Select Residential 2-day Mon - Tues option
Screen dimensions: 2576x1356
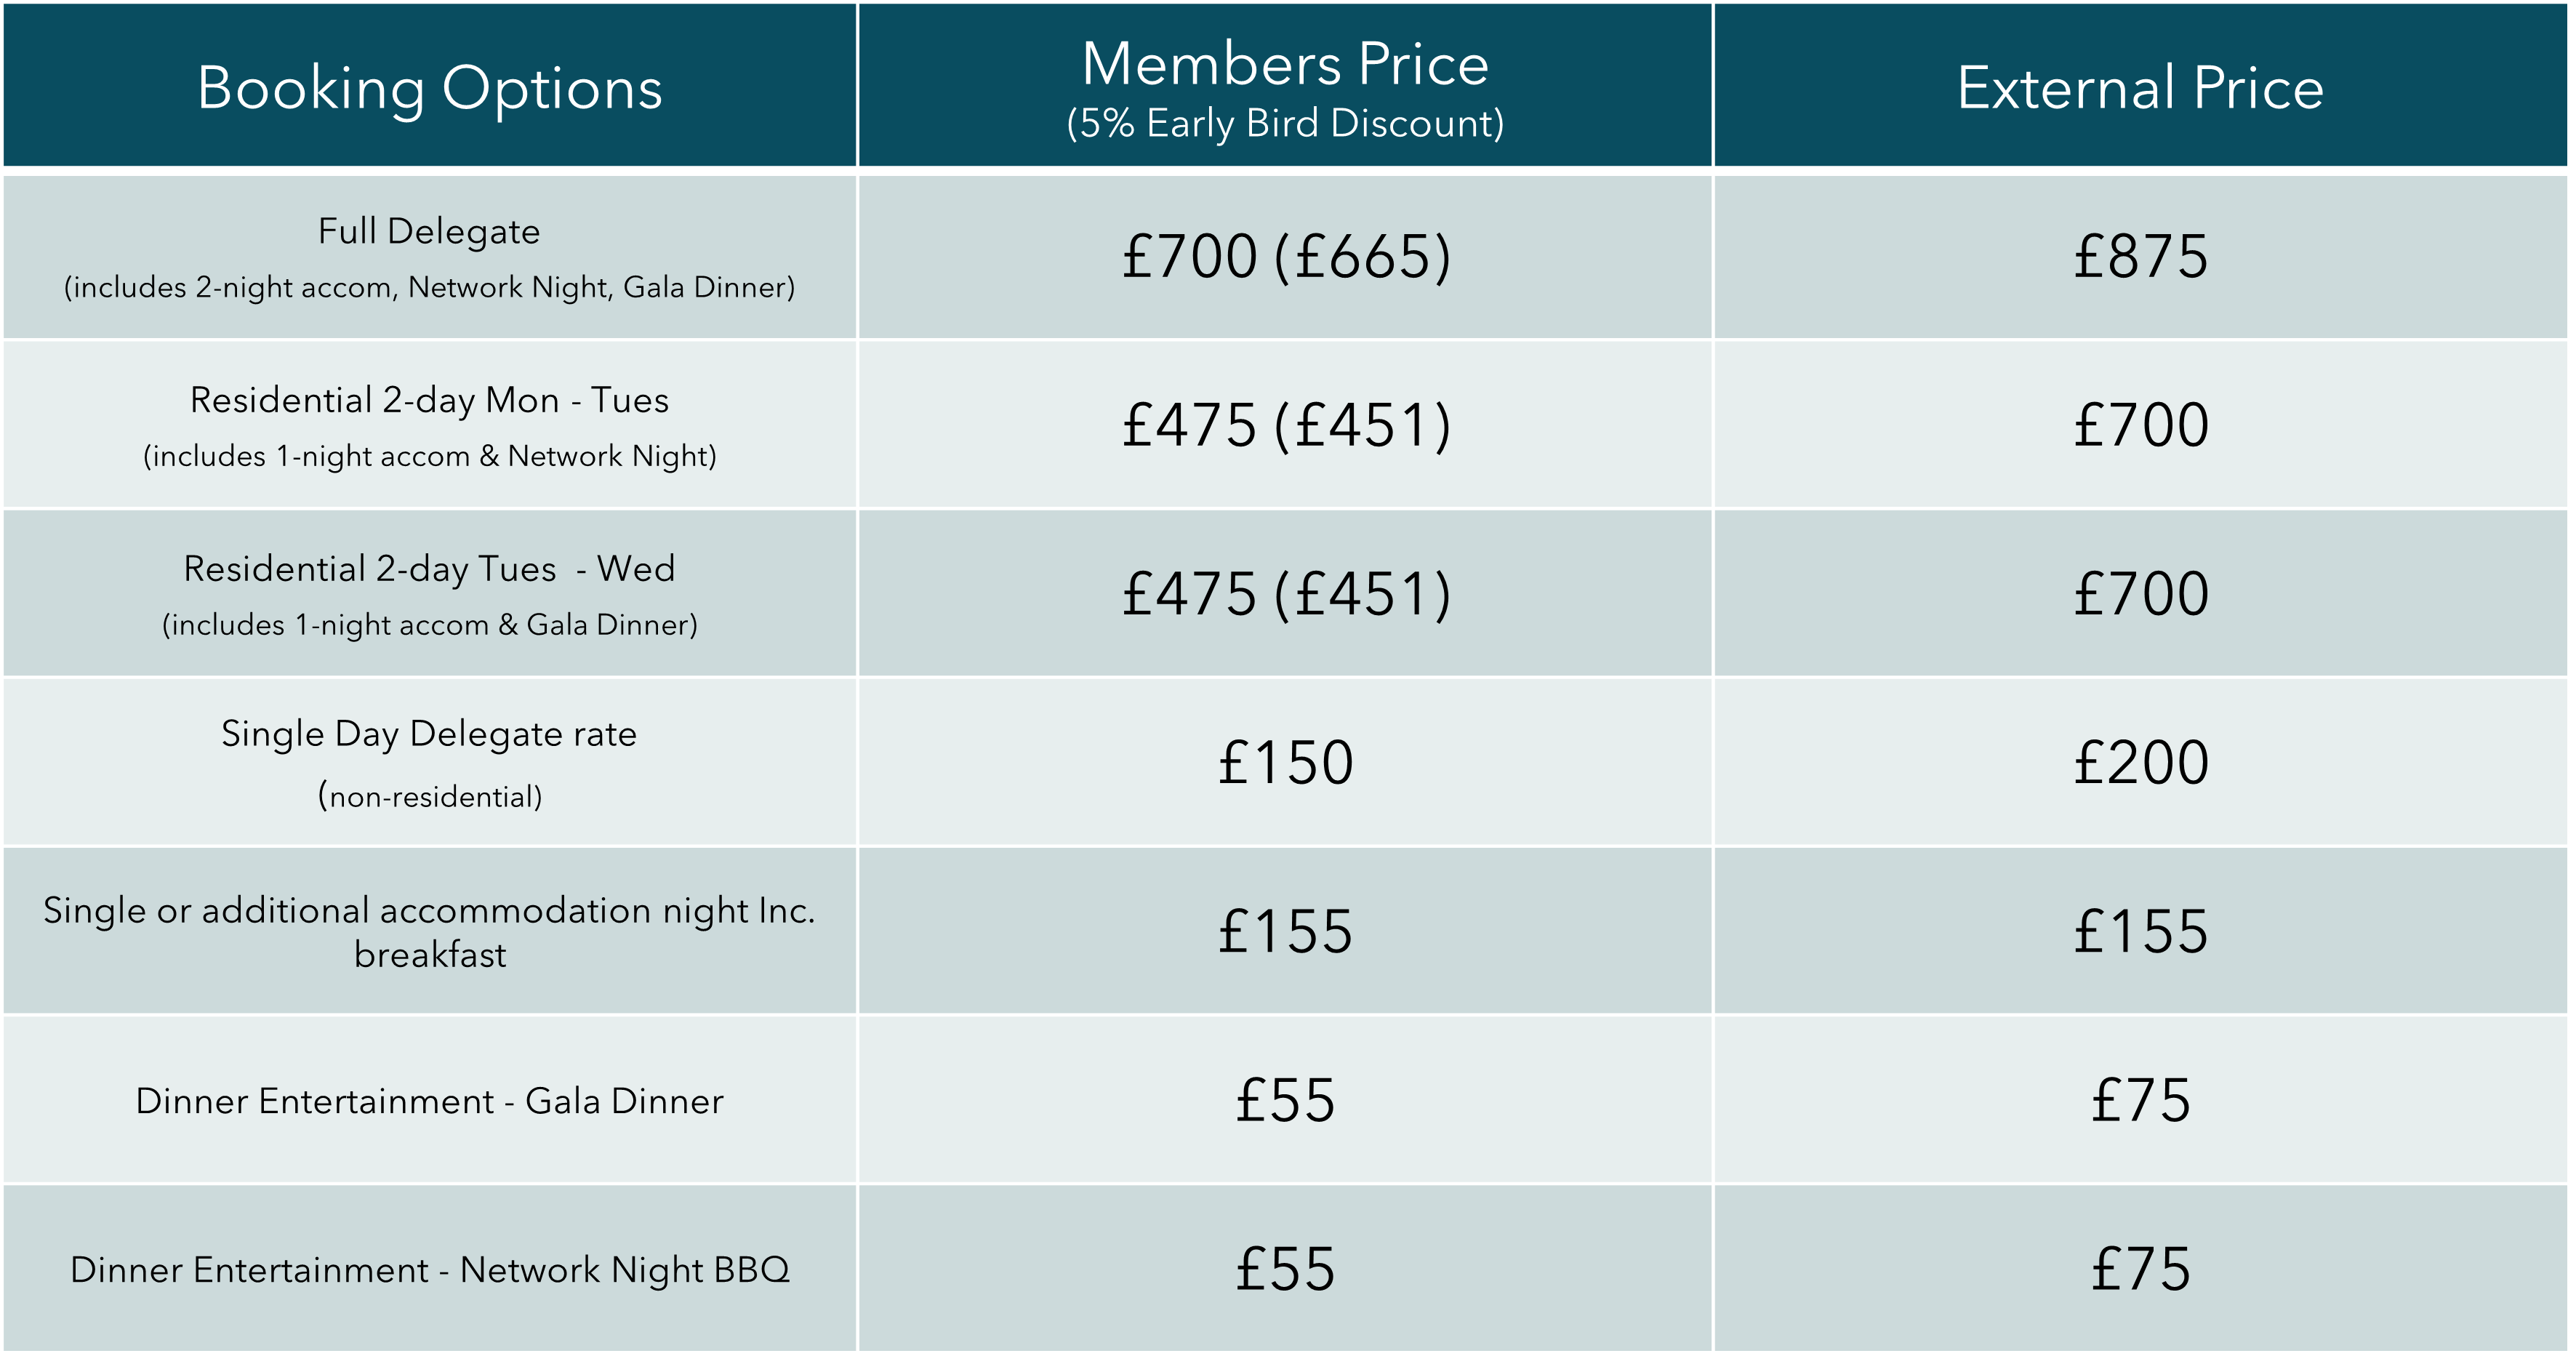(x=429, y=400)
